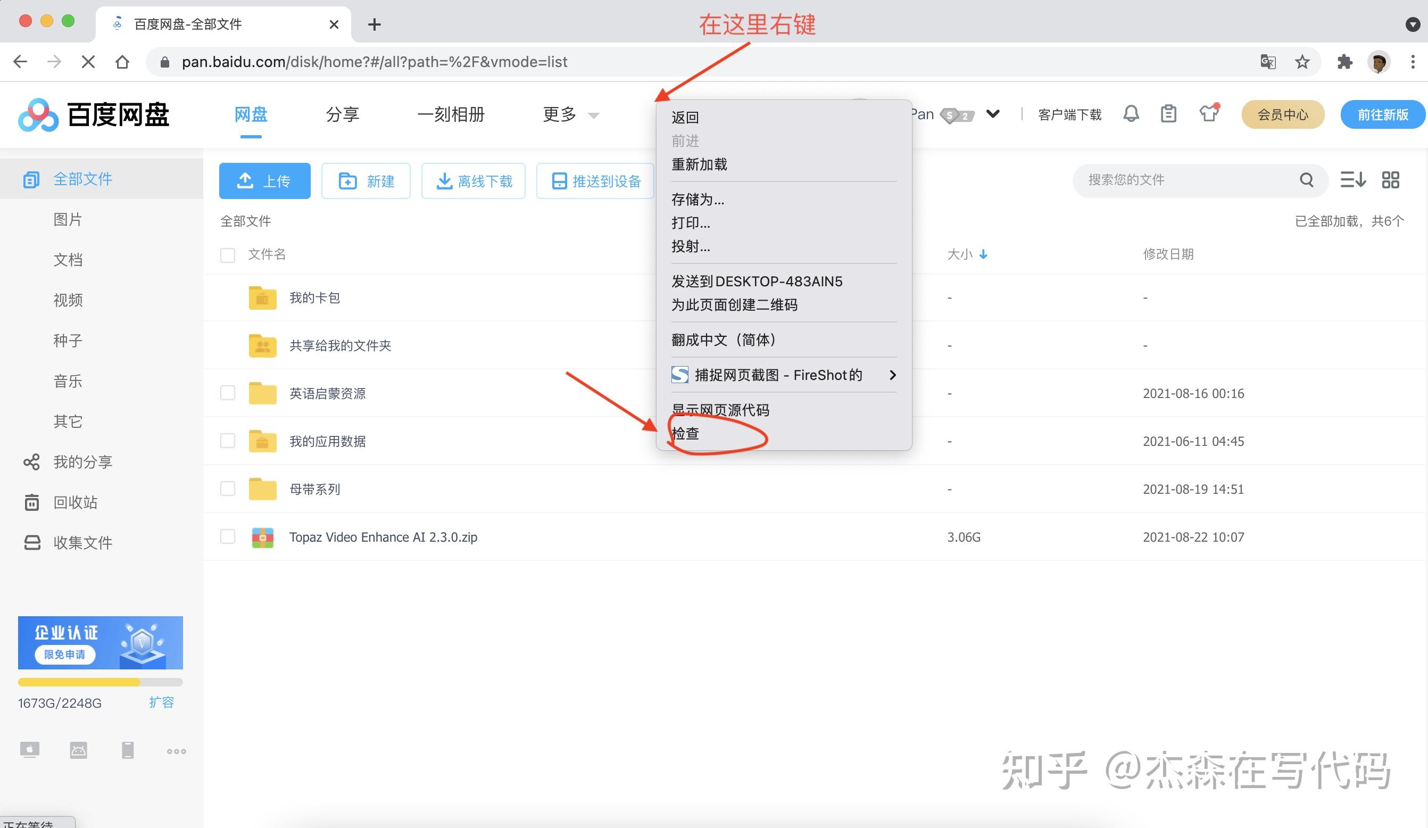Open the browser home page icon
Viewport: 1428px width, 828px height.
(122, 61)
